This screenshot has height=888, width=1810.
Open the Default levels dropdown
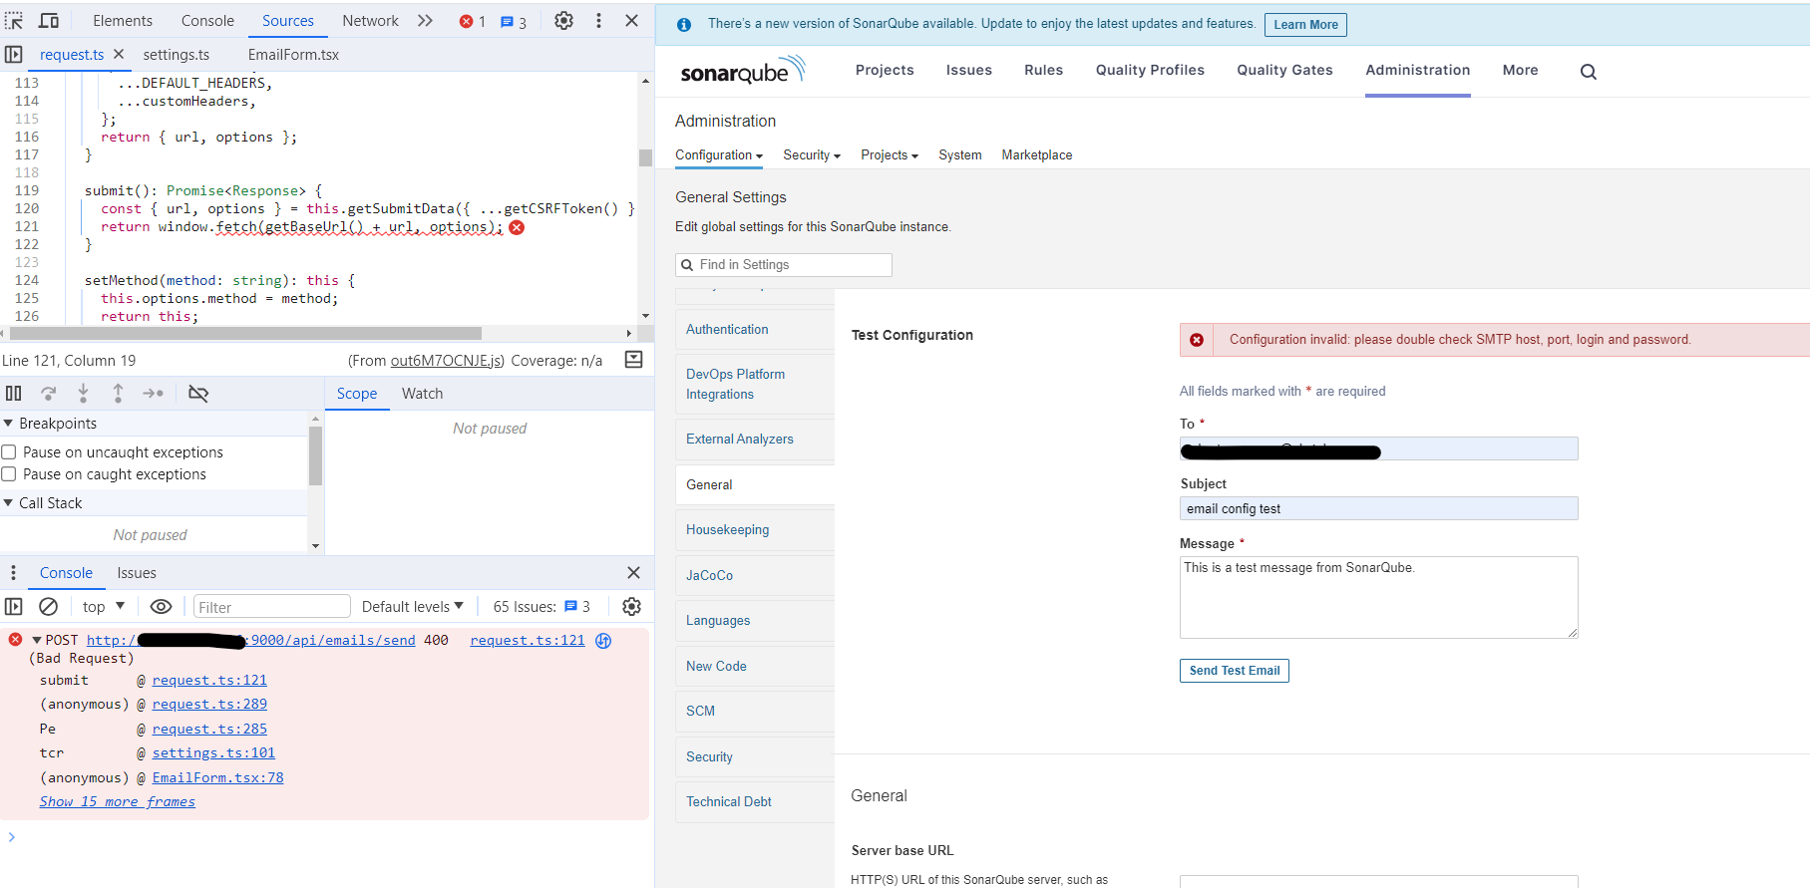[x=413, y=607]
